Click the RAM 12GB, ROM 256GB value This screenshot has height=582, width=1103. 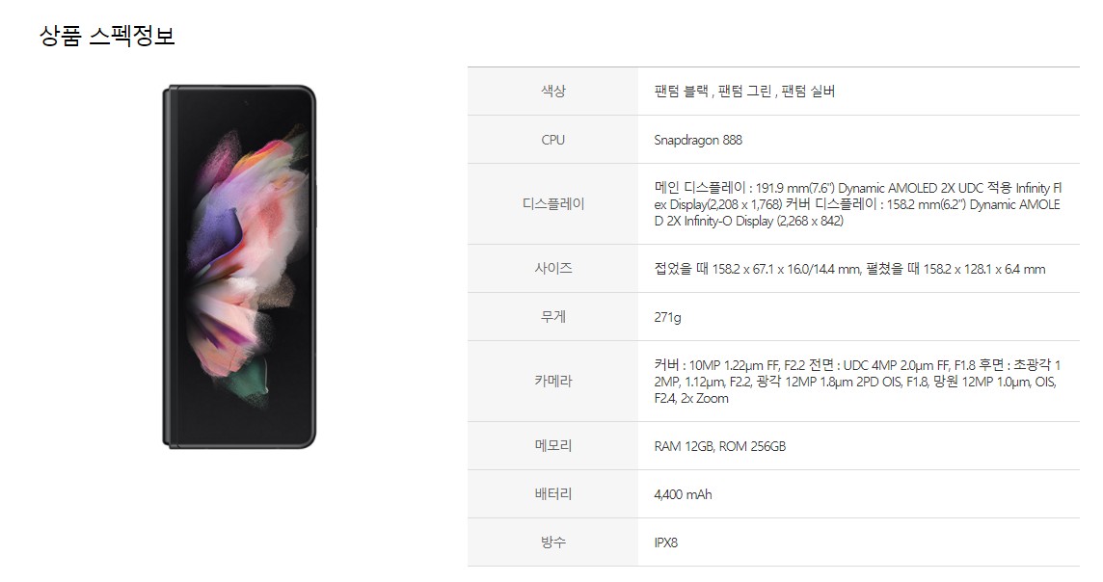[719, 445]
